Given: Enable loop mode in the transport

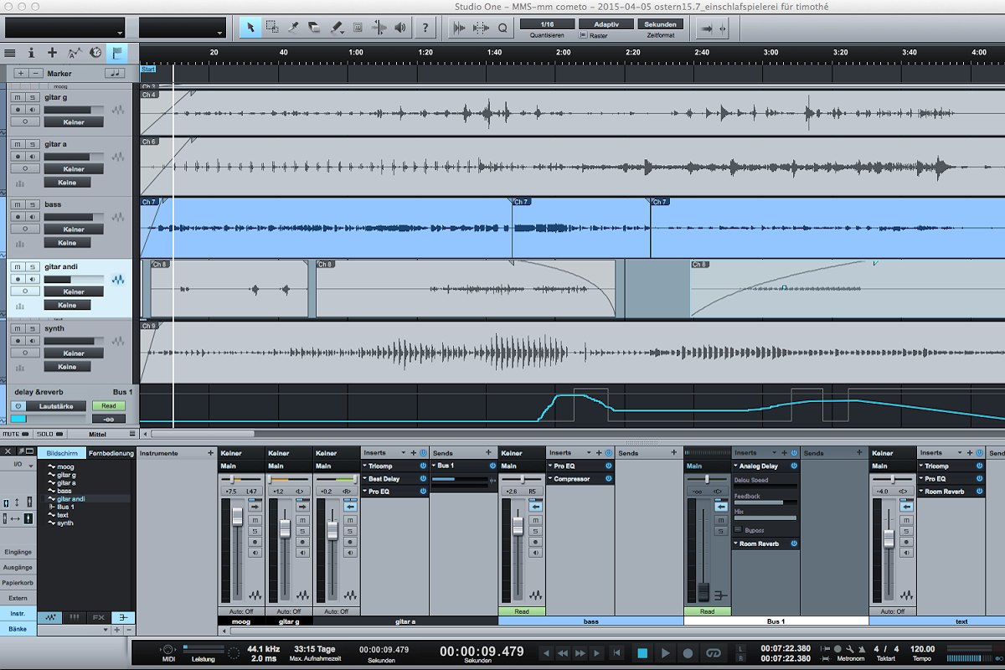Looking at the screenshot, I should point(714,653).
